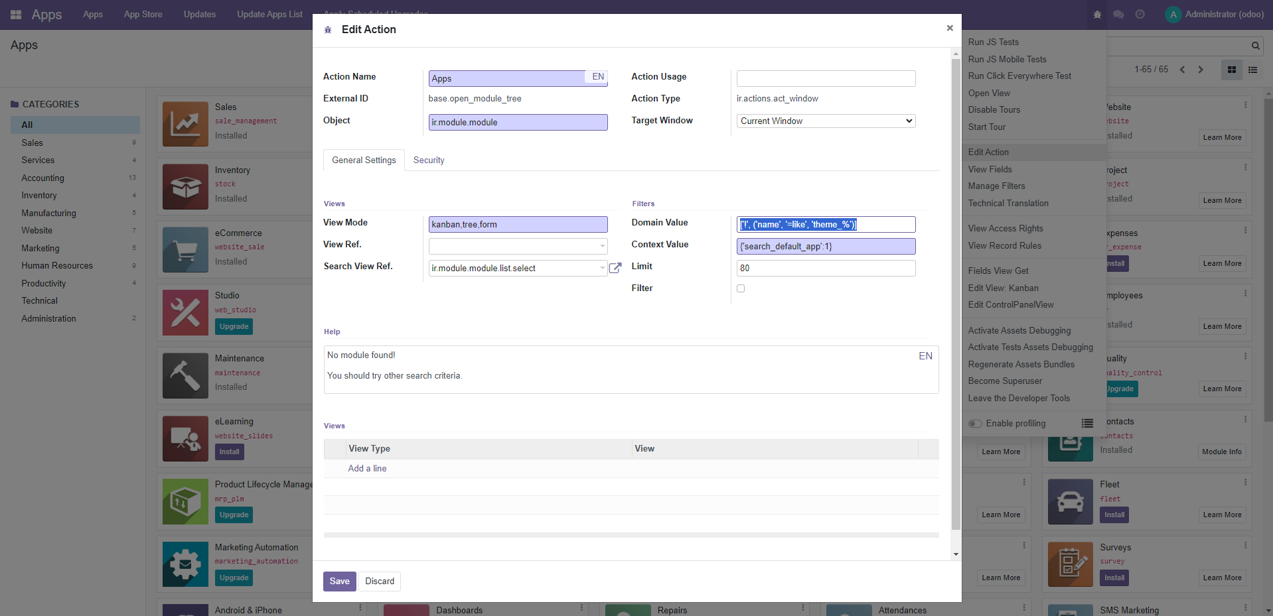Switch to Security tab
Image resolution: width=1273 pixels, height=616 pixels.
click(x=429, y=160)
